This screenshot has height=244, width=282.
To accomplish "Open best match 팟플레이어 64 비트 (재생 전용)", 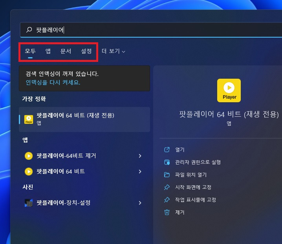I will coord(84,119).
